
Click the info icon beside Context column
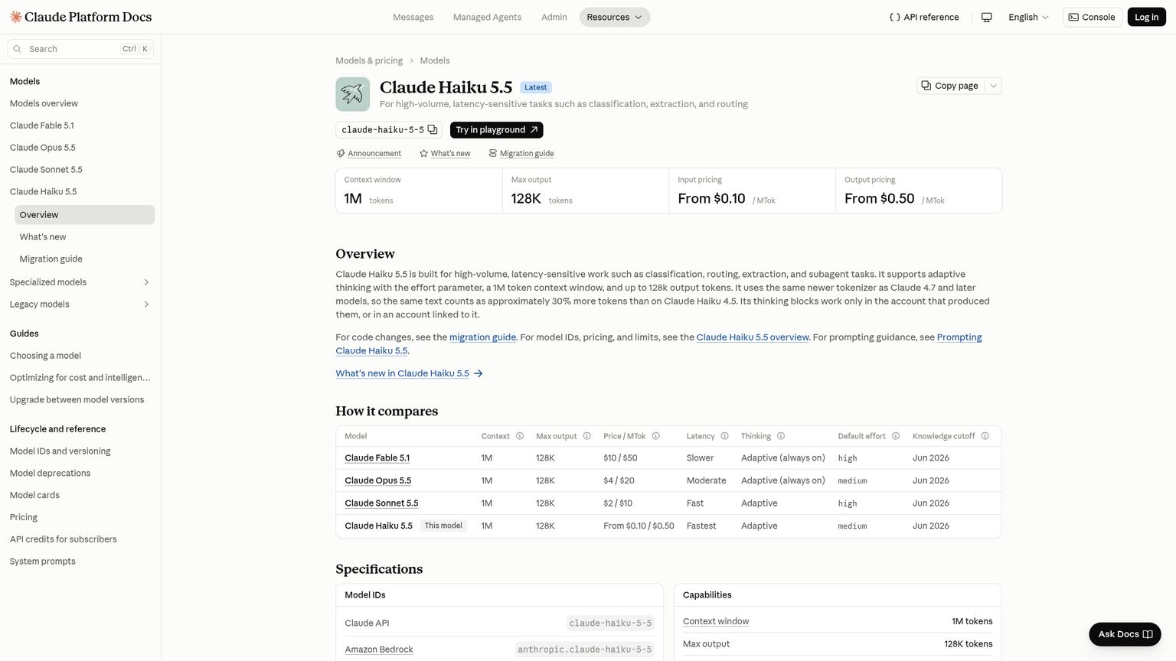point(520,436)
